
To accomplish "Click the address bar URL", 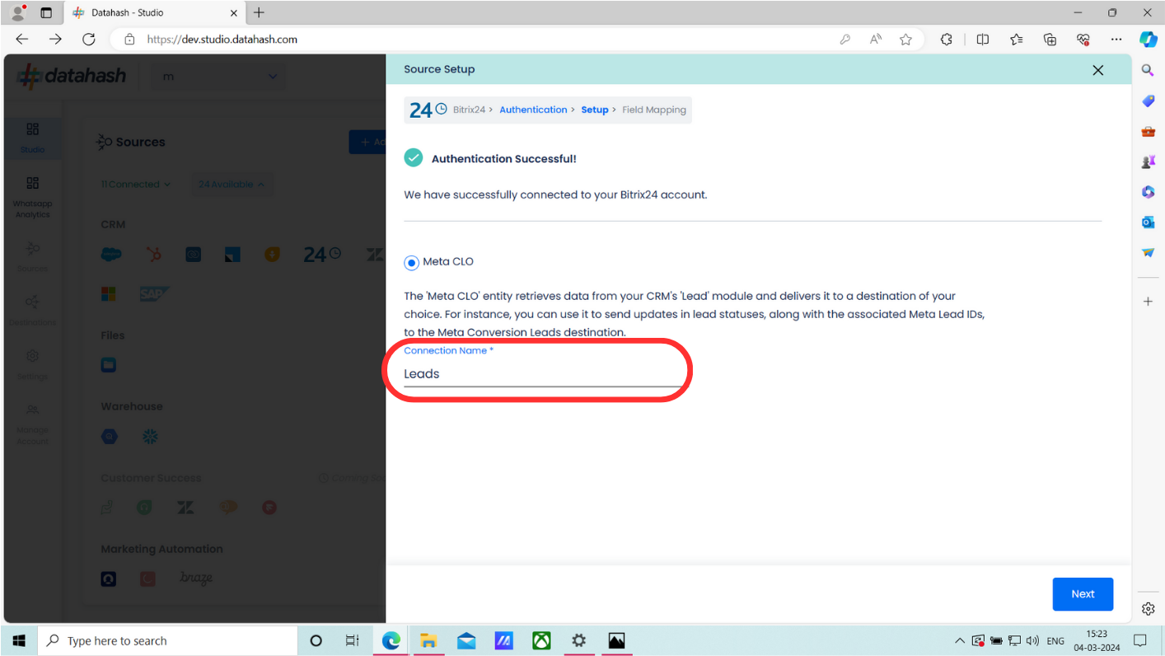I will pos(222,39).
